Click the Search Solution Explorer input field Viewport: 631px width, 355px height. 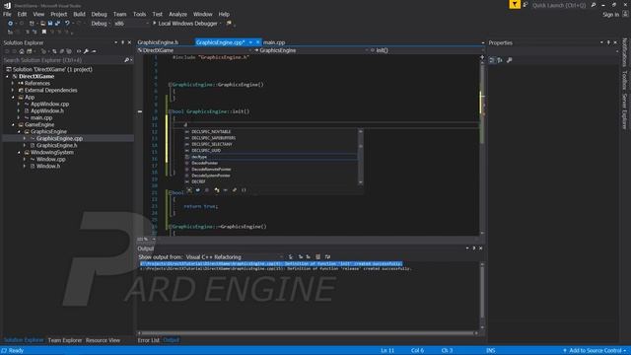click(62, 60)
